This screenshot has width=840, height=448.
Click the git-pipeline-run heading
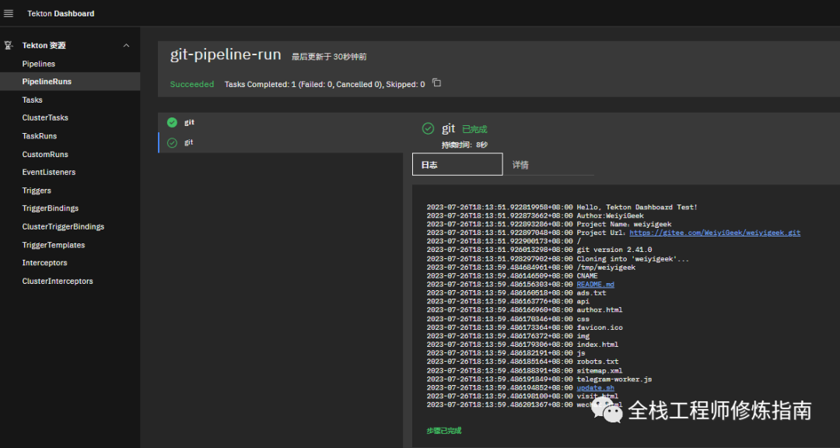pyautogui.click(x=226, y=54)
